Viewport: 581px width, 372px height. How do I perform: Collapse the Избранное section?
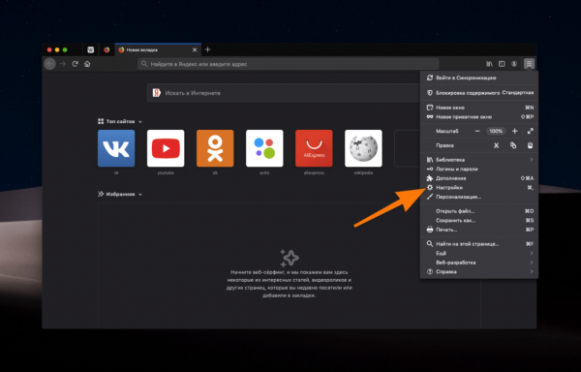pyautogui.click(x=120, y=194)
